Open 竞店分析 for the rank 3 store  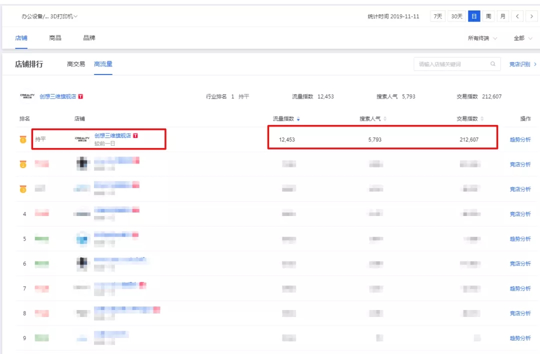[520, 189]
